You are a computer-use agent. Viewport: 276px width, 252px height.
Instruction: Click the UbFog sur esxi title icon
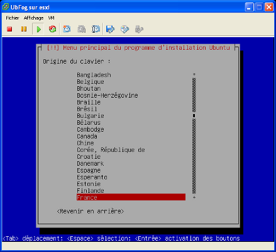click(6, 7)
